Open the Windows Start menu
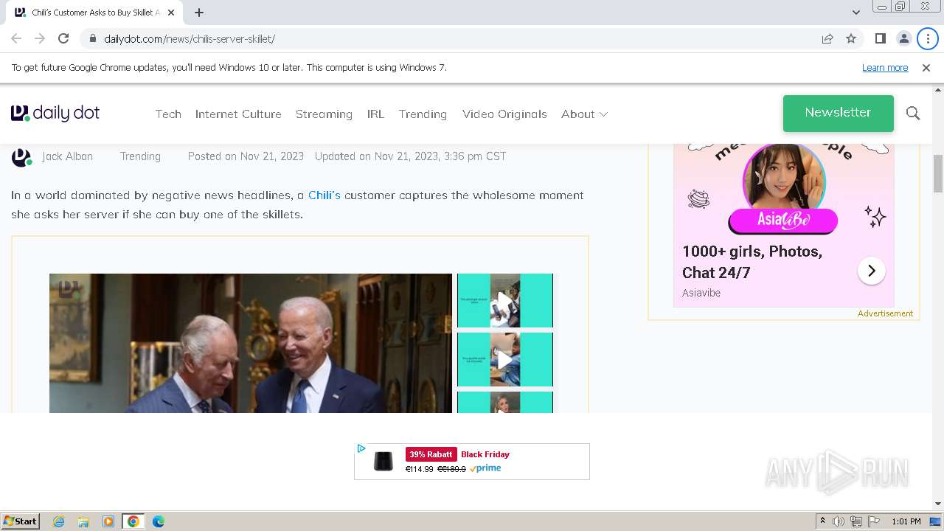The image size is (944, 531). [21, 521]
